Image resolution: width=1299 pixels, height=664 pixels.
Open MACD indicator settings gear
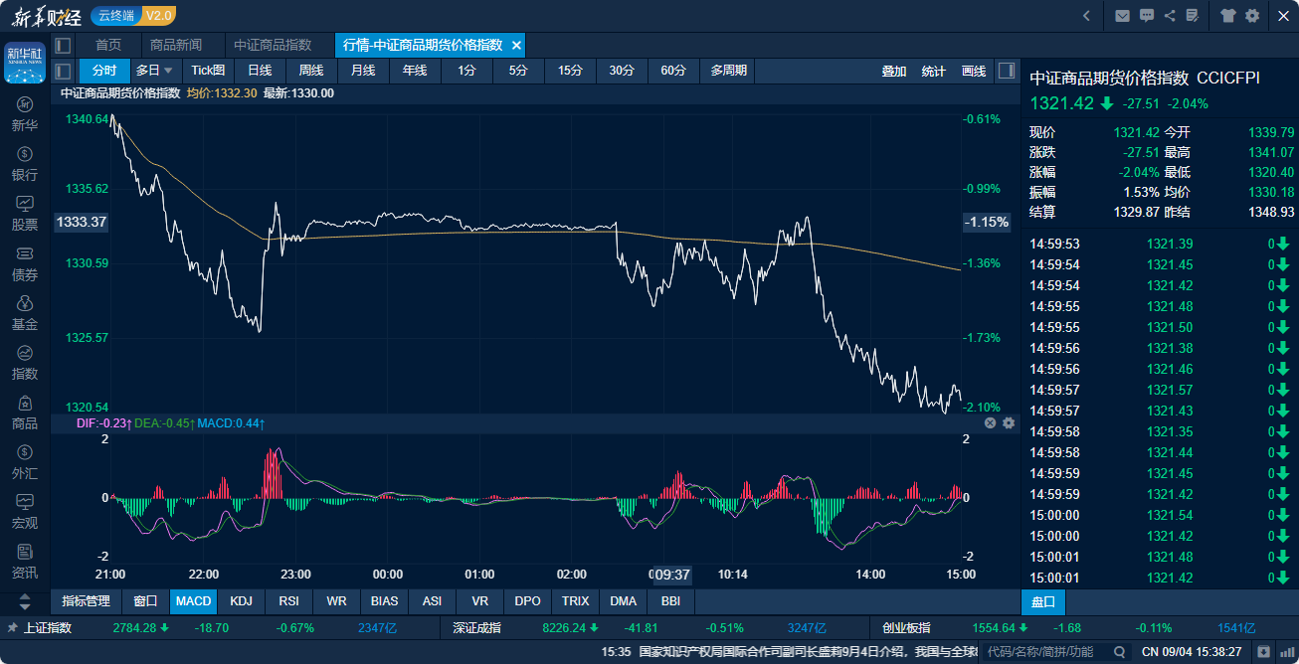(1009, 423)
